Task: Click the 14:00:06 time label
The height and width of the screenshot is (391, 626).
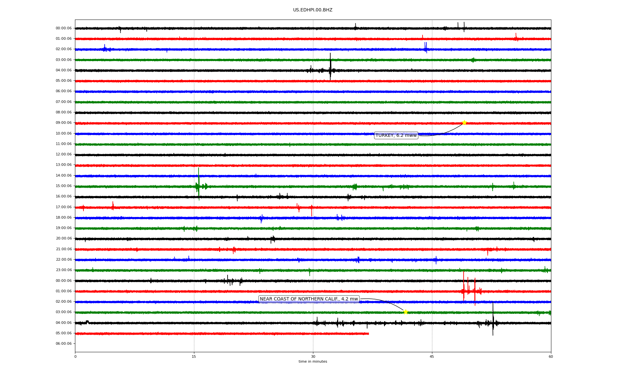Action: tap(64, 176)
